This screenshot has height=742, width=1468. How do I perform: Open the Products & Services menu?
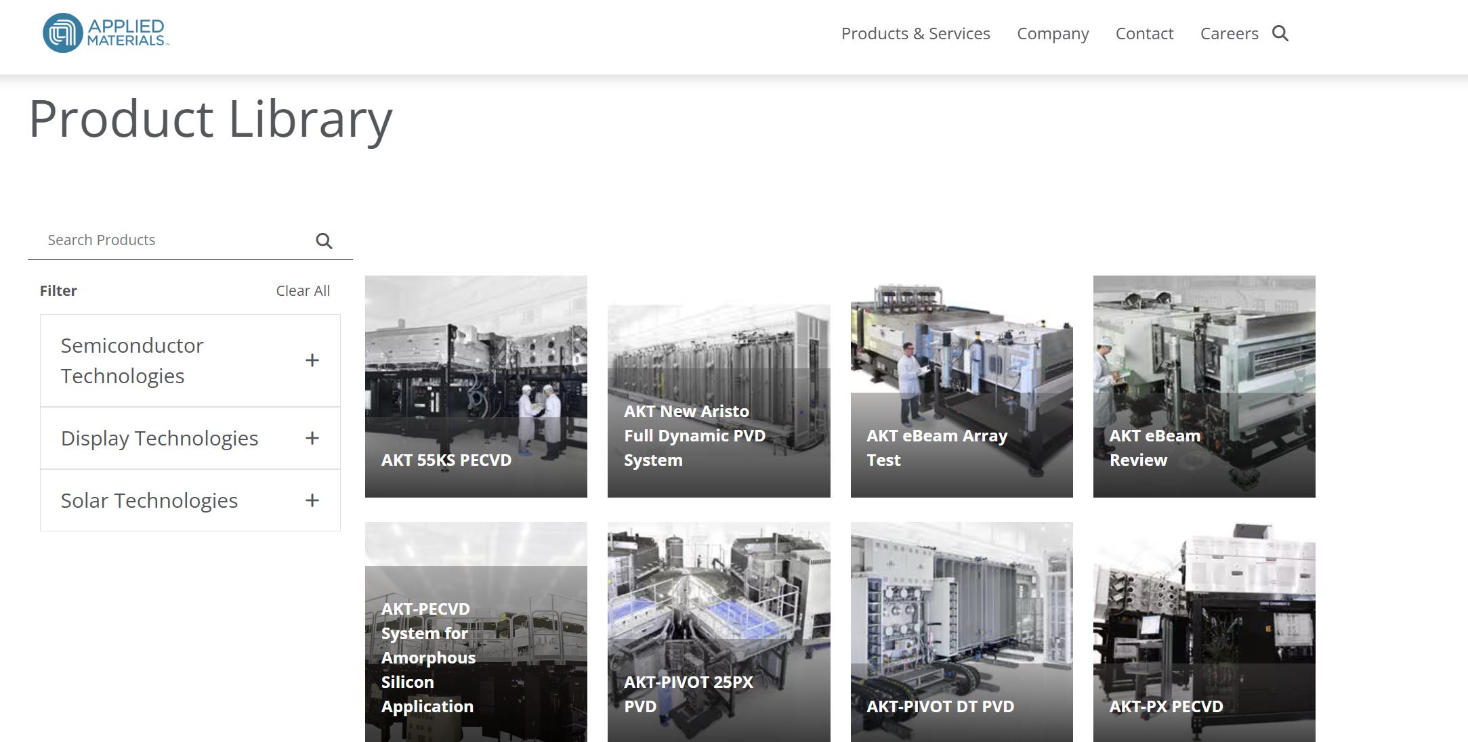point(915,33)
